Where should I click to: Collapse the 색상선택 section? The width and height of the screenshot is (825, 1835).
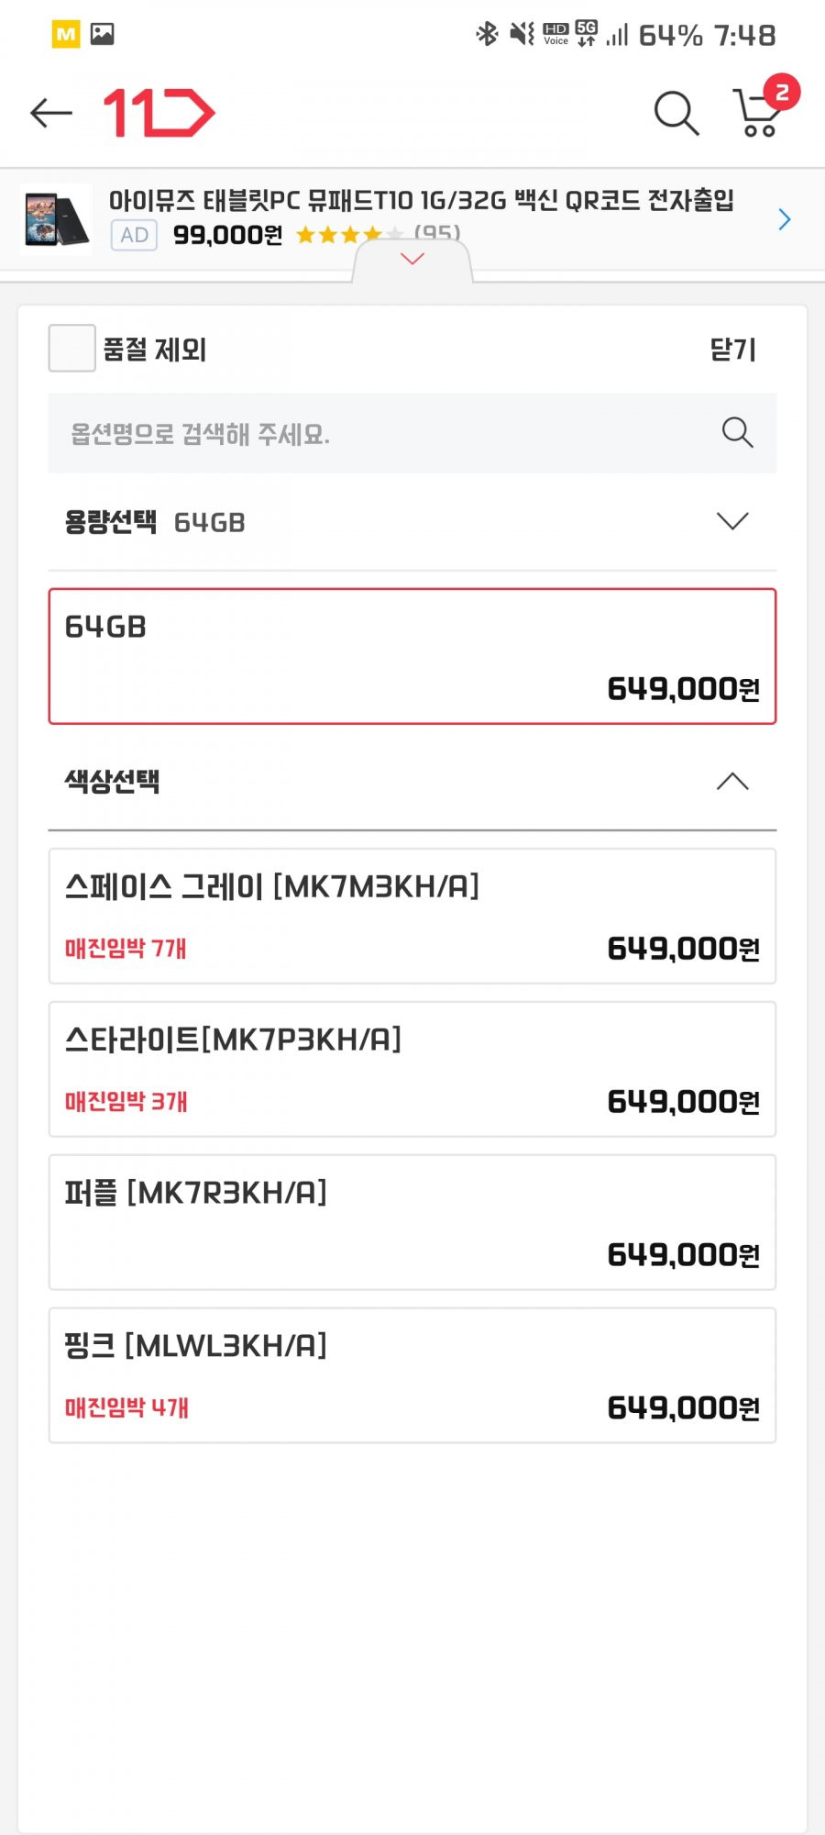(412, 782)
